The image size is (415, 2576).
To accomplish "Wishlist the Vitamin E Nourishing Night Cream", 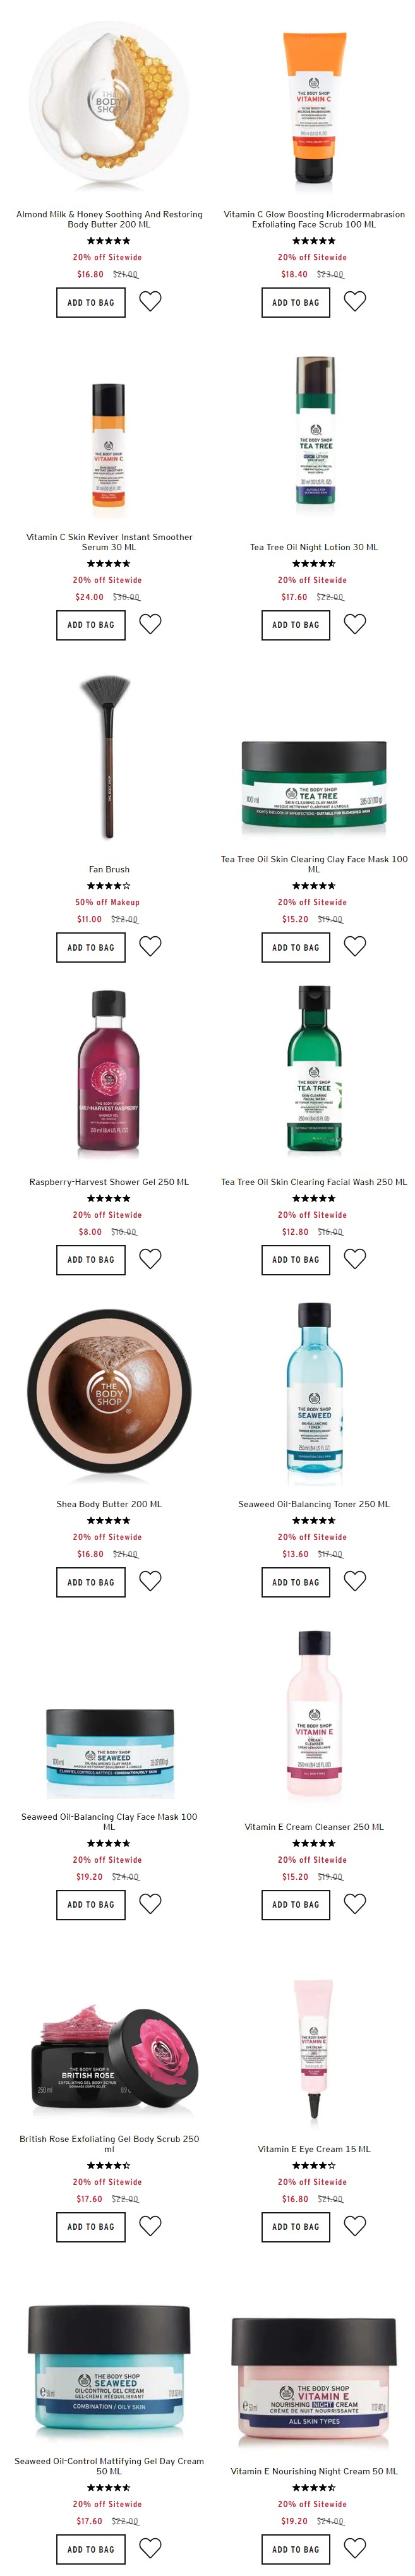I will click(355, 2548).
